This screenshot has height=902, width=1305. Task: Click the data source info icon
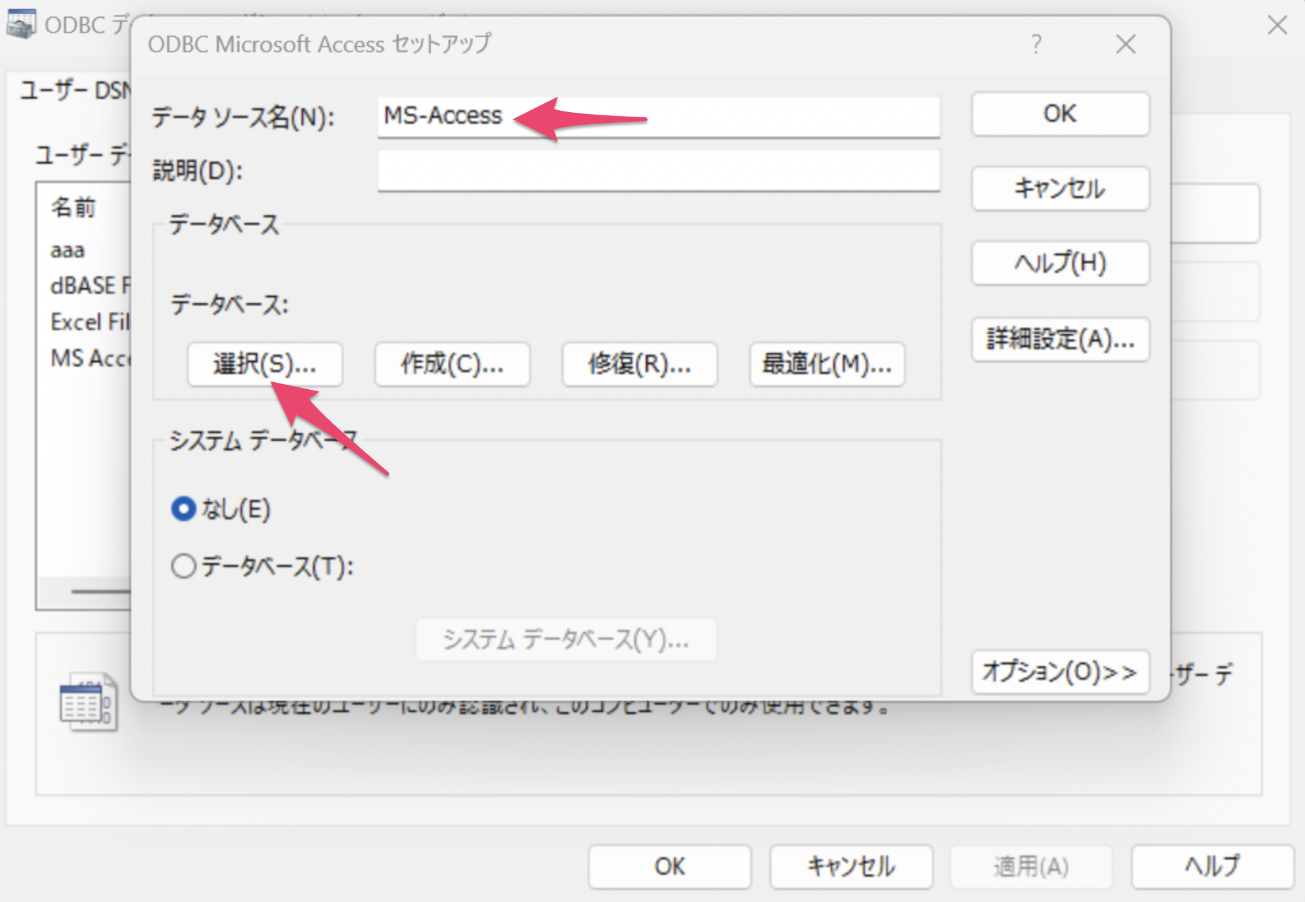pos(89,701)
